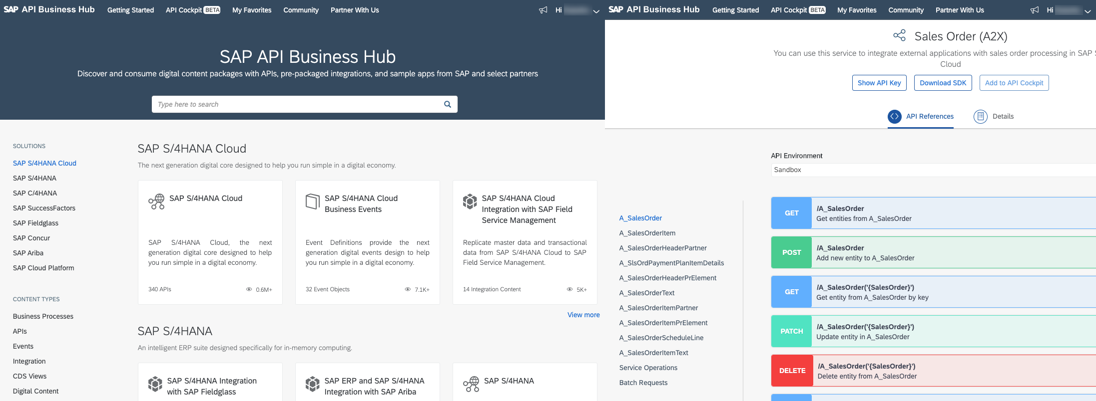The width and height of the screenshot is (1096, 401).
Task: Open My Favorites in left window
Action: tap(252, 10)
